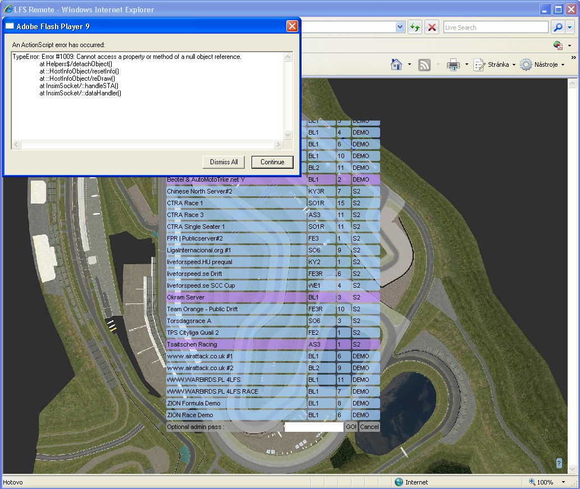The height and width of the screenshot is (489, 580).
Task: Click the Print icon
Action: pyautogui.click(x=453, y=64)
